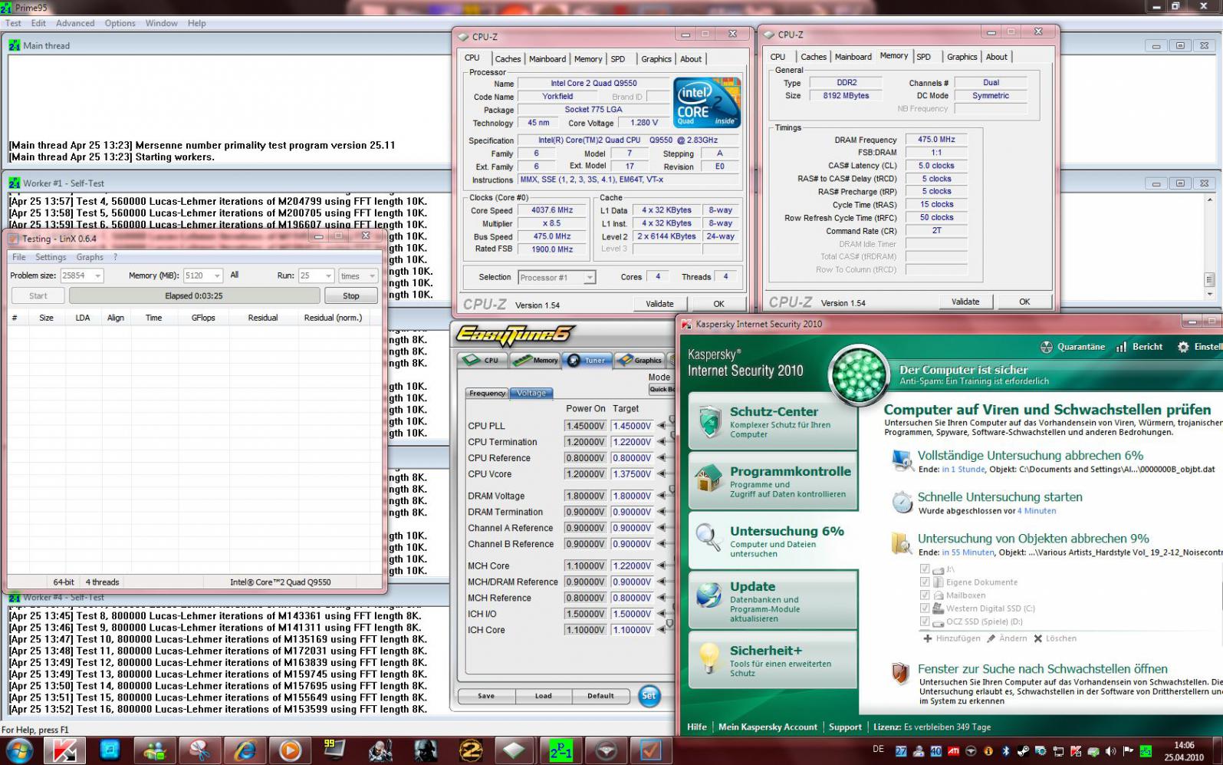Click the object scan folder icon
1223x765 pixels.
(x=902, y=543)
